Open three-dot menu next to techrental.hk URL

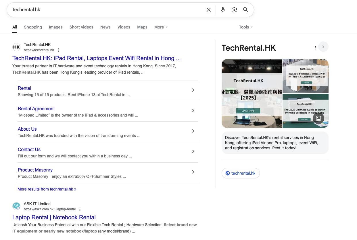tap(58, 50)
